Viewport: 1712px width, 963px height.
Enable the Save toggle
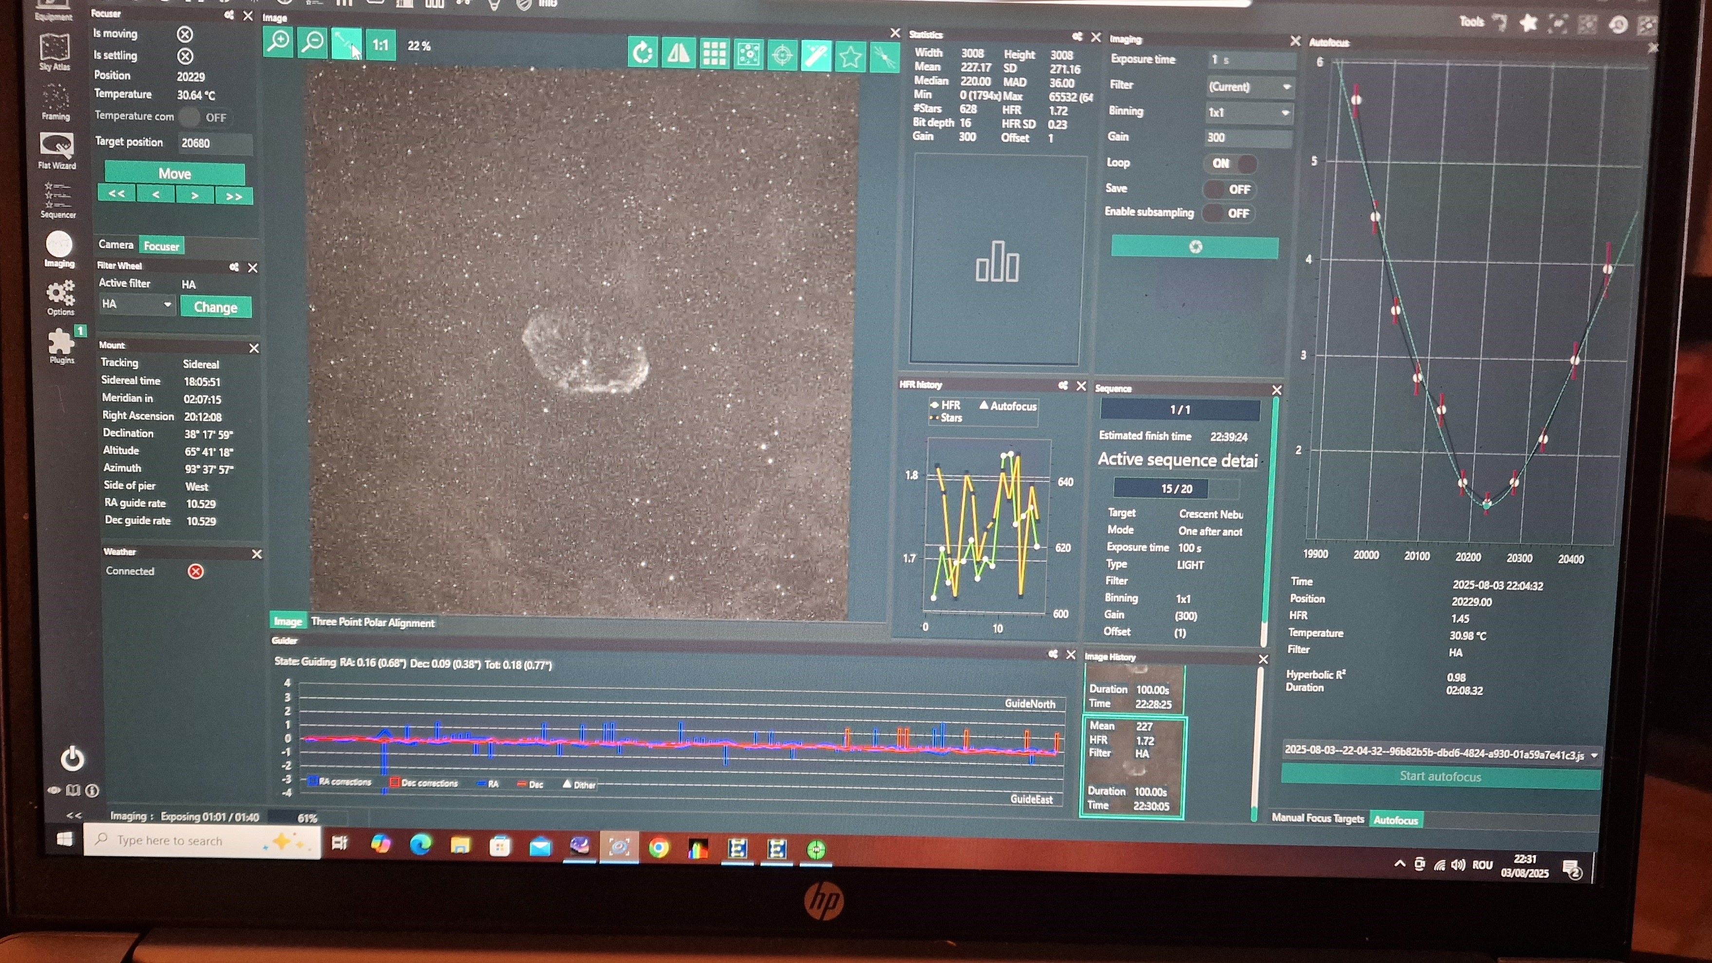coord(1230,189)
